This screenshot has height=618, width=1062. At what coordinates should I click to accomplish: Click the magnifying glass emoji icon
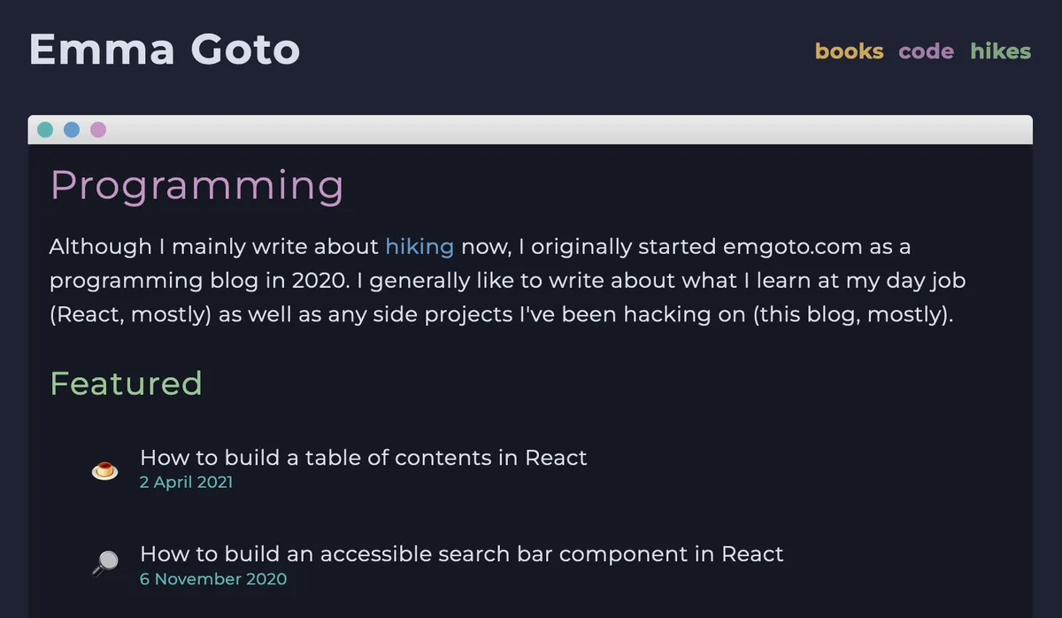(x=104, y=563)
